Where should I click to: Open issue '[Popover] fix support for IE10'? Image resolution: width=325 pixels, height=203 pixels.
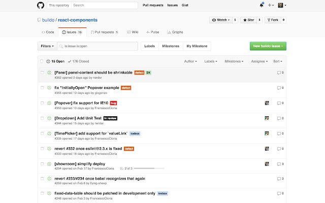pyautogui.click(x=81, y=103)
